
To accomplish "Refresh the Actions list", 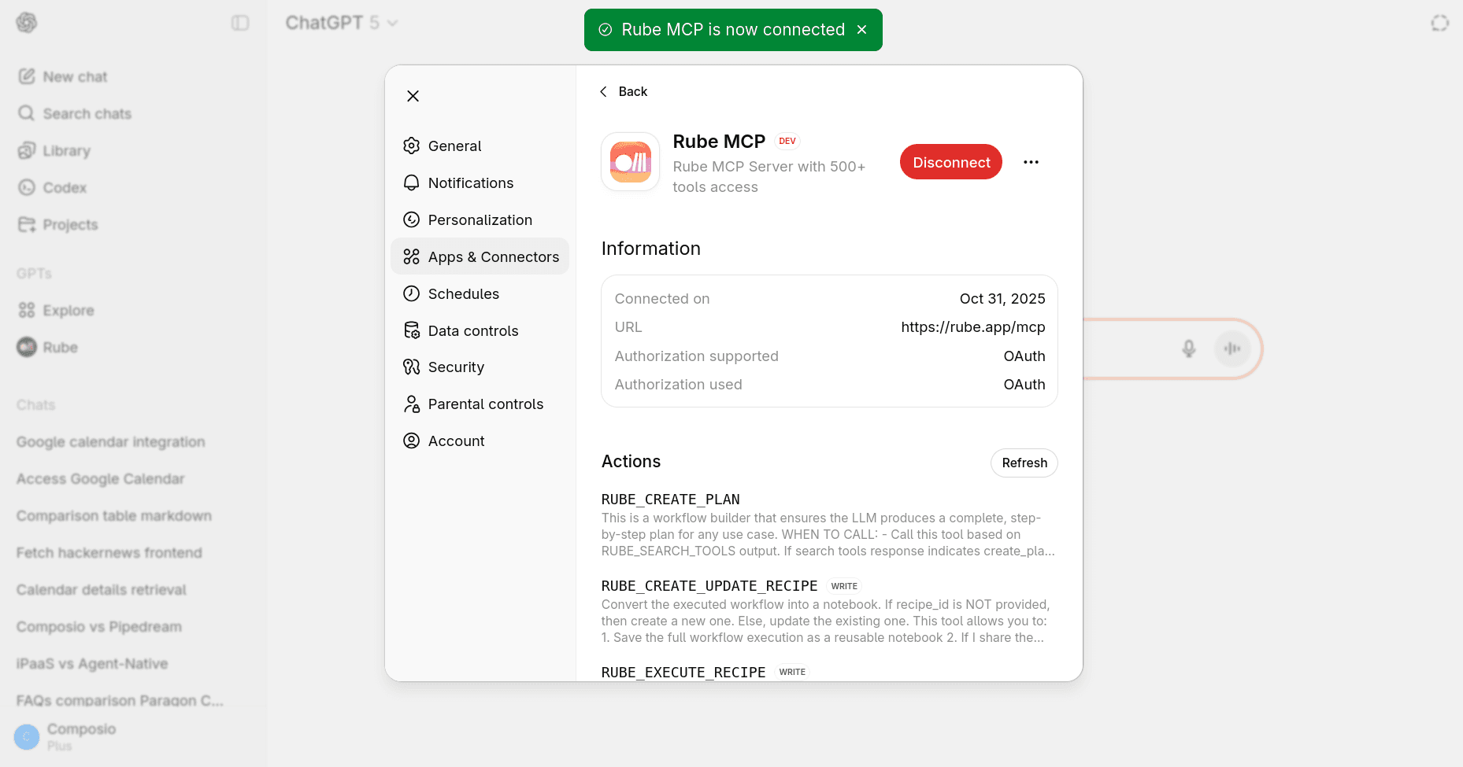I will 1024,463.
